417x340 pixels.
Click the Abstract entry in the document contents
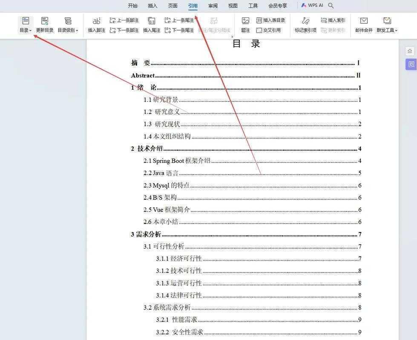(142, 75)
